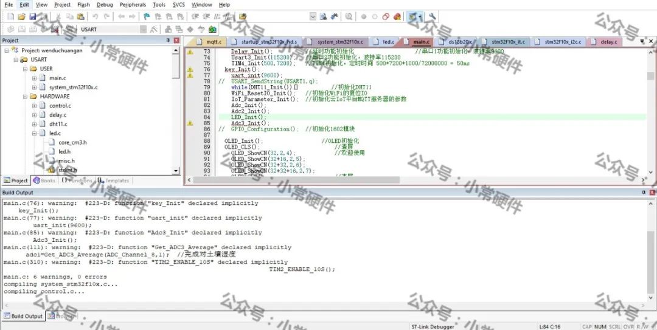Image resolution: width=657 pixels, height=330 pixels.
Task: Click the Copy icon in the toolbar
Action: click(x=69, y=17)
